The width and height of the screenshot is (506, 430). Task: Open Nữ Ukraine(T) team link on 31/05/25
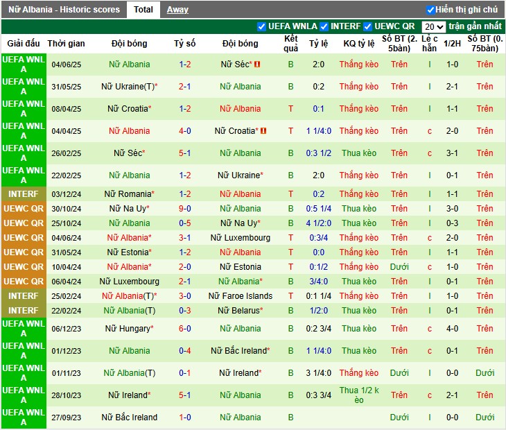(x=128, y=87)
